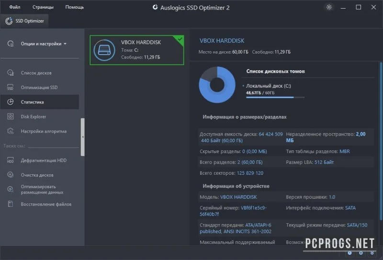Click the Неразделенное пространство 2,00 МБ value
383x260 pixels.
pos(326,137)
